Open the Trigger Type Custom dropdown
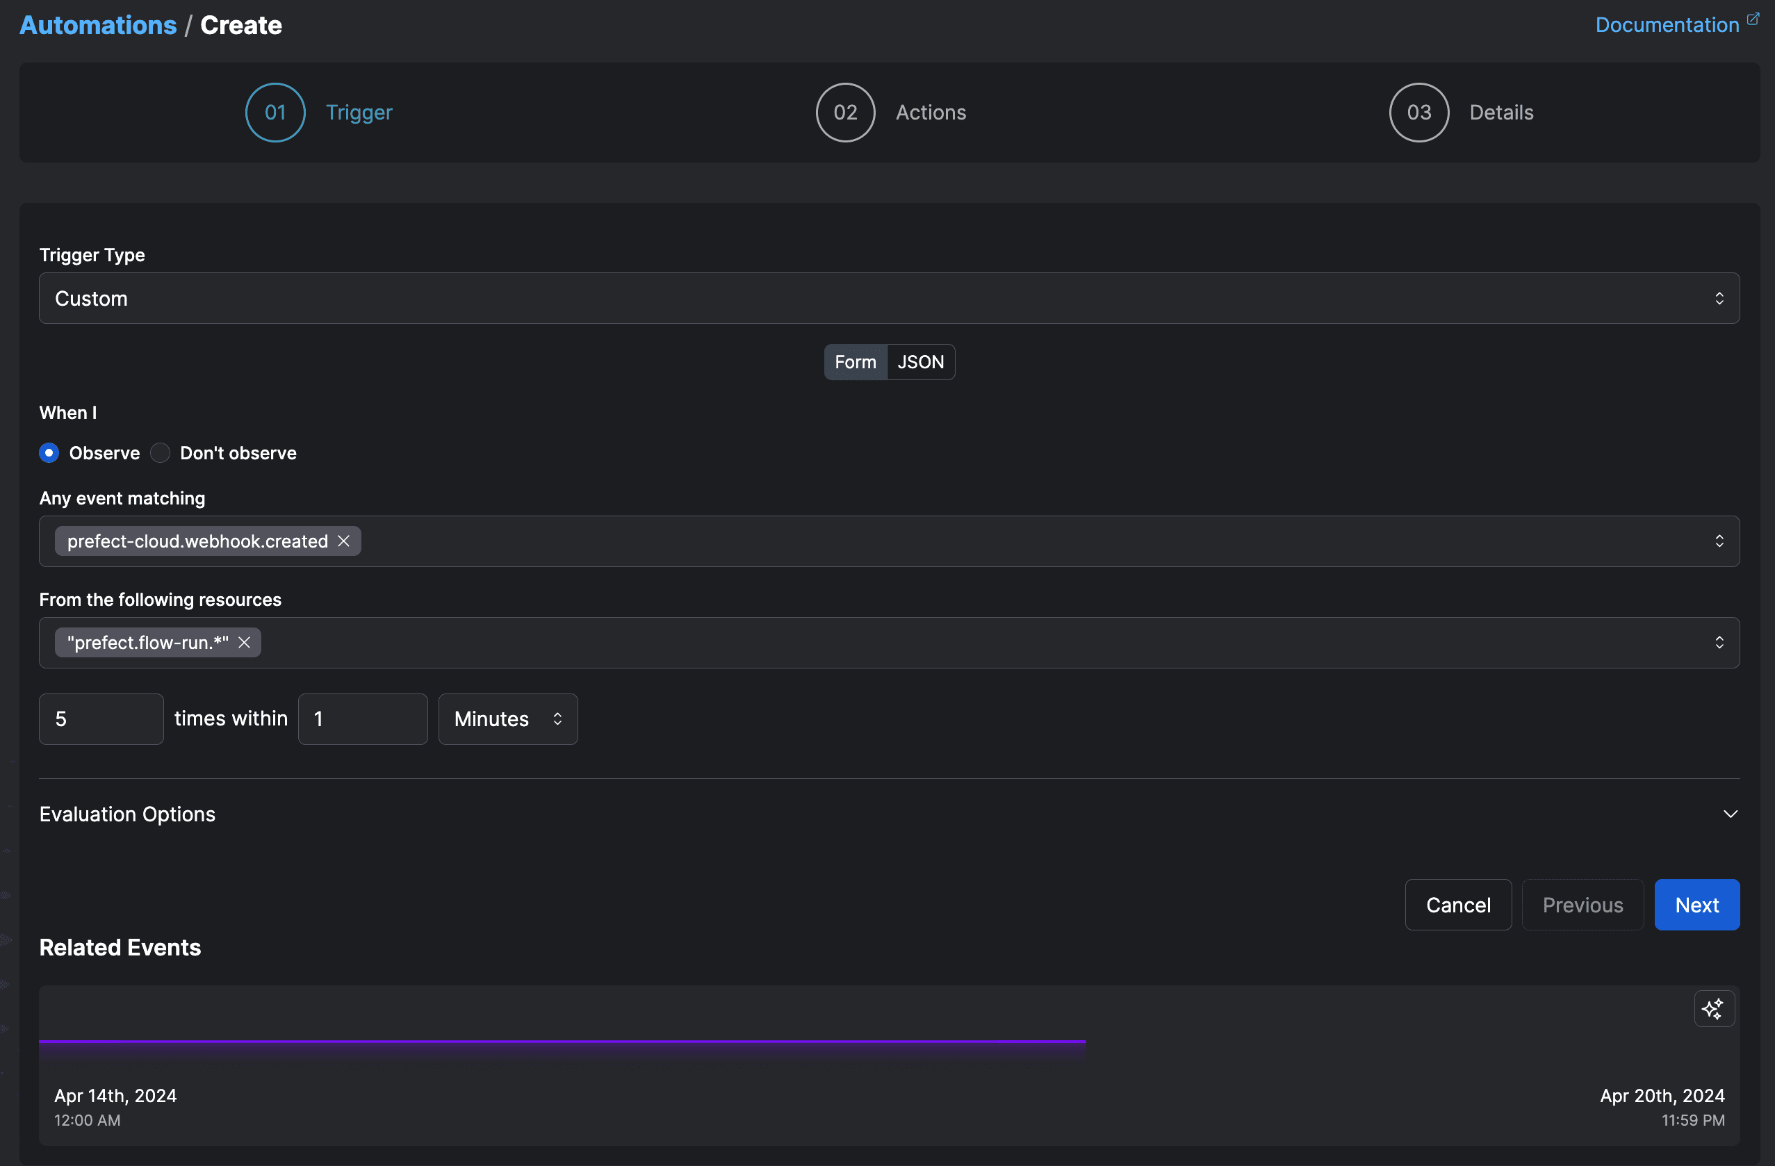The image size is (1775, 1166). click(x=889, y=298)
